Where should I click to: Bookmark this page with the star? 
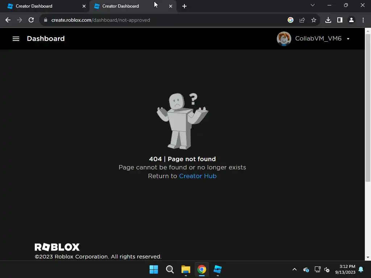pyautogui.click(x=313, y=20)
